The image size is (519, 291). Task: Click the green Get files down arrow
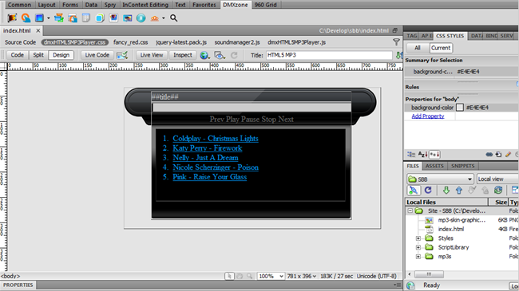tap(446, 190)
